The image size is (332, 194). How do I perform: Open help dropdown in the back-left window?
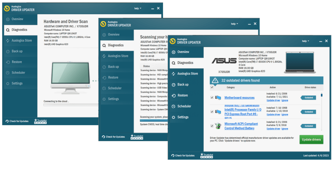pyautogui.click(x=137, y=8)
